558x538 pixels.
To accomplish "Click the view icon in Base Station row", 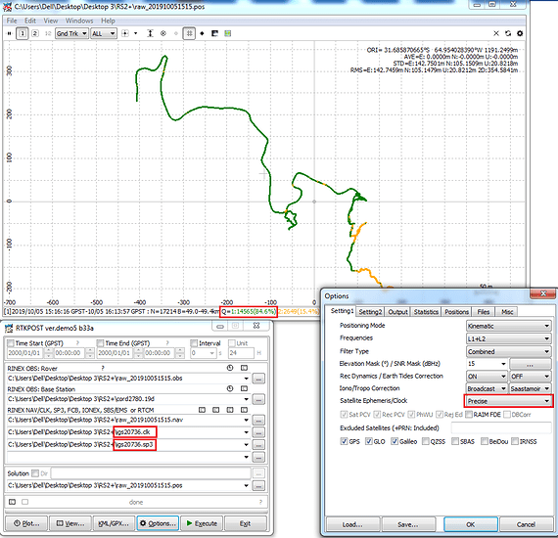I will tap(244, 388).
